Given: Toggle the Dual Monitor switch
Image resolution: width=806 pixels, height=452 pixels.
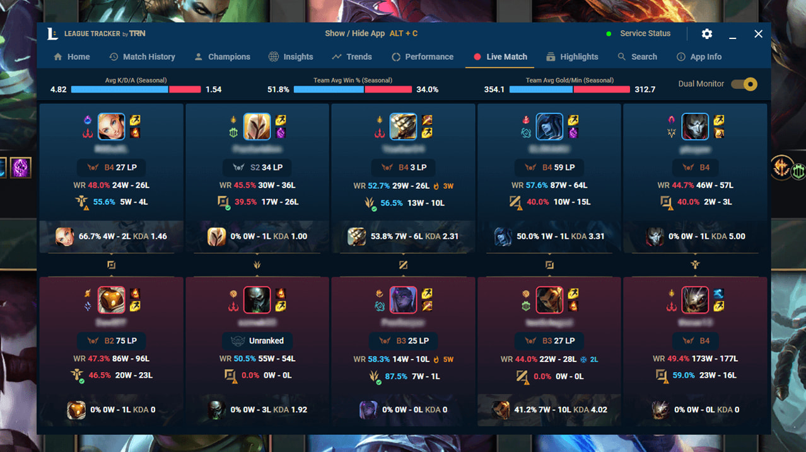Looking at the screenshot, I should [x=744, y=84].
